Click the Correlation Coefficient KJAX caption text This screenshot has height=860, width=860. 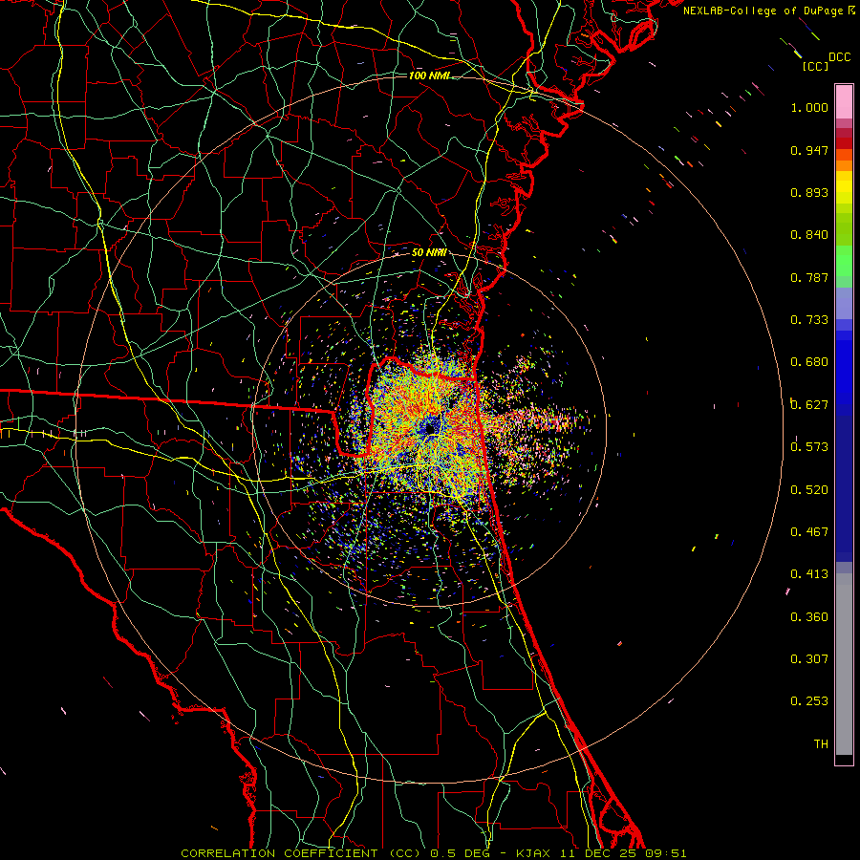(x=433, y=853)
